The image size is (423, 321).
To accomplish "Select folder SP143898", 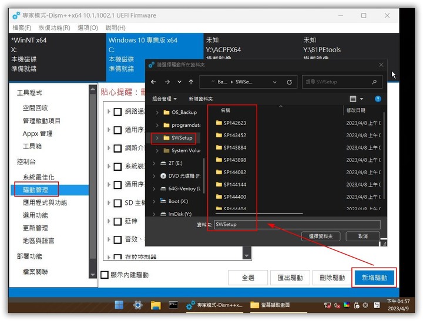I will [x=231, y=160].
